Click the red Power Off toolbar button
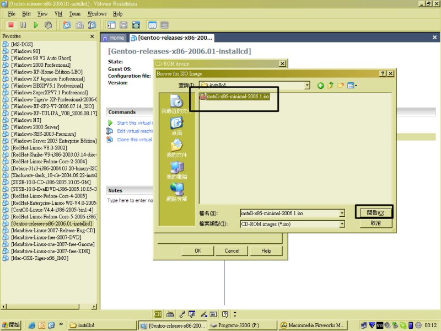The height and width of the screenshot is (331, 441). click(x=11, y=25)
